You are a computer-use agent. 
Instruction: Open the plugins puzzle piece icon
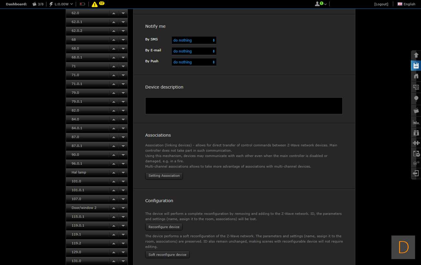[416, 143]
